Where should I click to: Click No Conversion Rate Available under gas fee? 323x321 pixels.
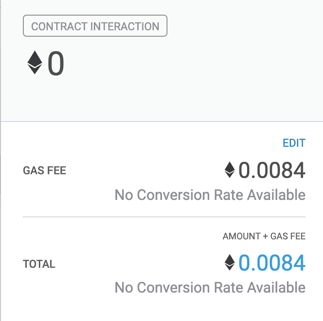pyautogui.click(x=210, y=195)
